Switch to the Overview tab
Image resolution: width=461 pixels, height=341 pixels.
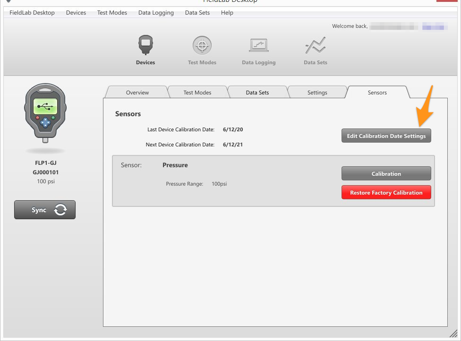pyautogui.click(x=137, y=92)
